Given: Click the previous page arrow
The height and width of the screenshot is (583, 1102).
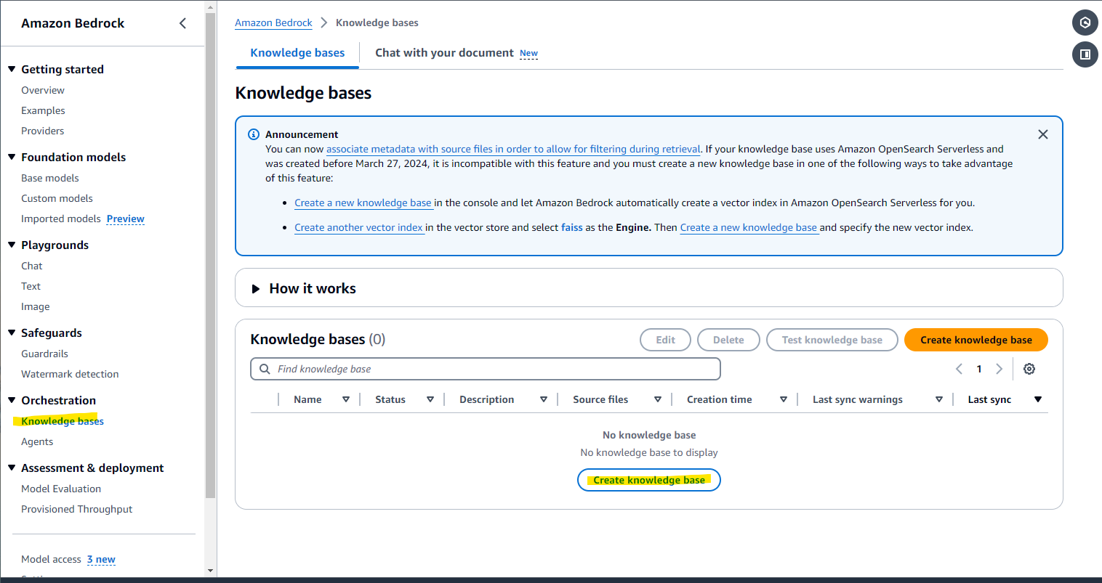Looking at the screenshot, I should coord(959,369).
